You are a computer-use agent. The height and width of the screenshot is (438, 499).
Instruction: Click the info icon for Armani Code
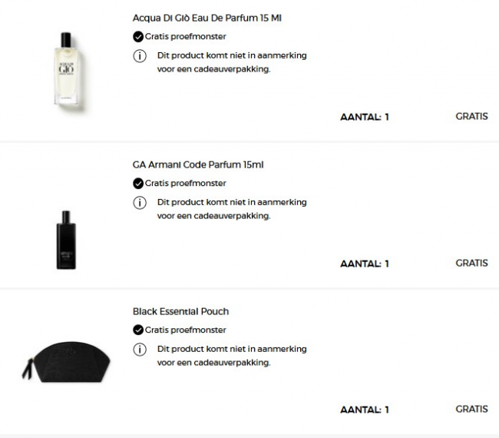pos(140,202)
